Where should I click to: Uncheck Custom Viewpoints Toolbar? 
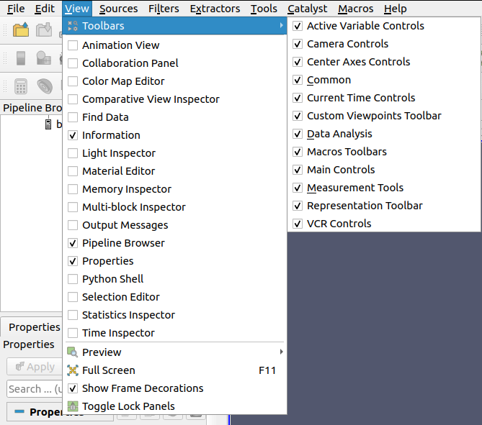(298, 116)
